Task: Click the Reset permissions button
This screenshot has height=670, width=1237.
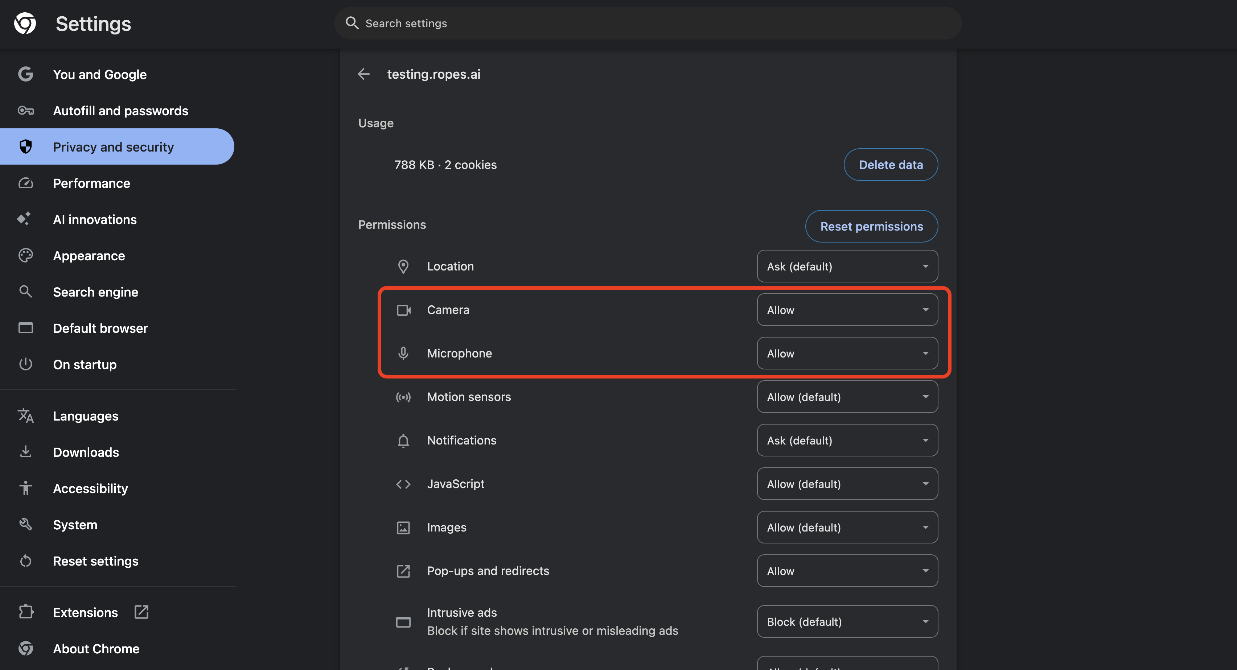Action: (872, 226)
